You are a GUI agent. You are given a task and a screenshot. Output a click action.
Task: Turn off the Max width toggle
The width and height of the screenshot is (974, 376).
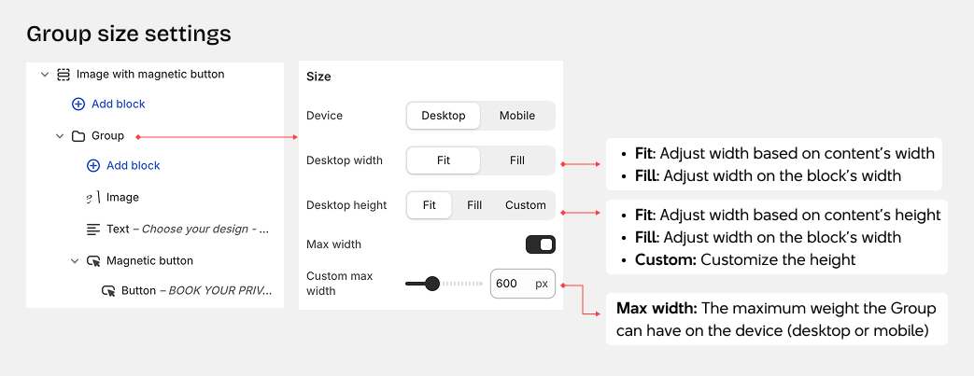[x=541, y=244]
